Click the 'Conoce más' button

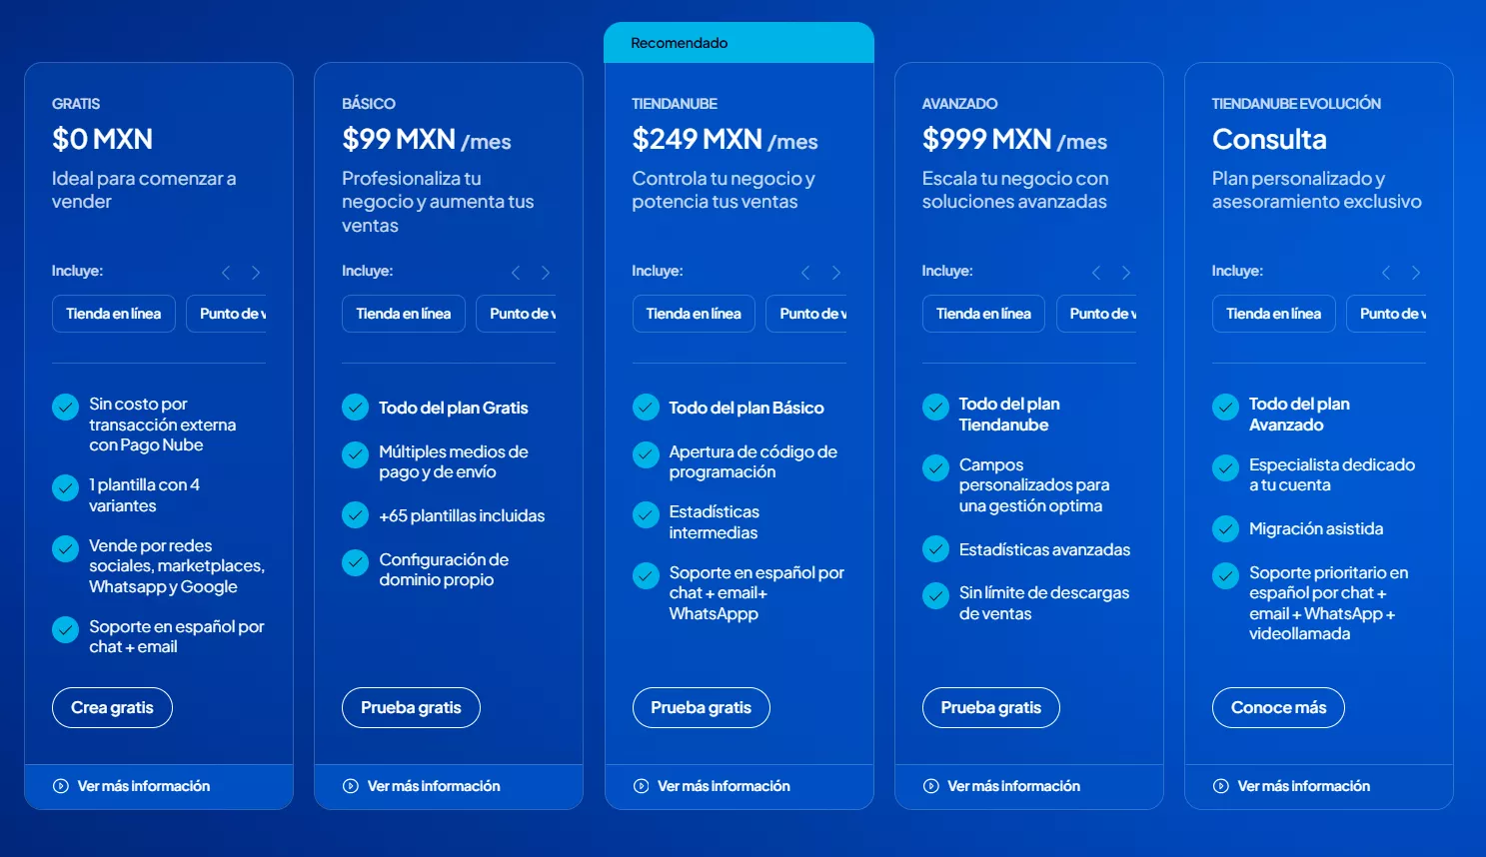tap(1278, 707)
